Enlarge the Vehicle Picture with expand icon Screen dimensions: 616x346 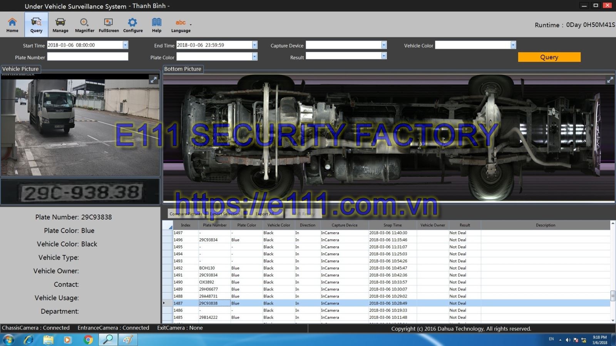154,80
